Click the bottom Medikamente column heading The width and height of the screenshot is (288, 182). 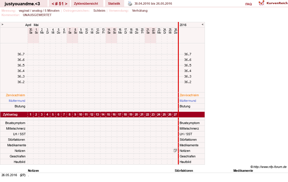[x=243, y=171]
